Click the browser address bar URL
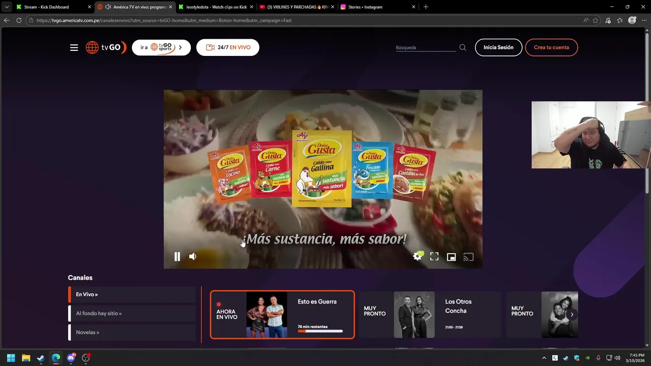 (x=164, y=20)
